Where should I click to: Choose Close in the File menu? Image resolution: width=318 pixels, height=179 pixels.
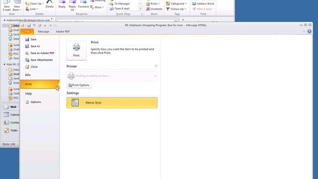(x=31, y=67)
